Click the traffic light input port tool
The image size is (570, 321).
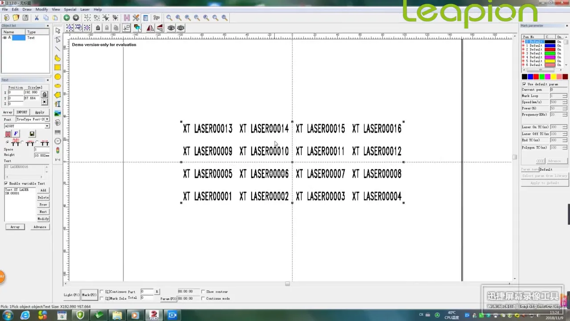(x=57, y=150)
